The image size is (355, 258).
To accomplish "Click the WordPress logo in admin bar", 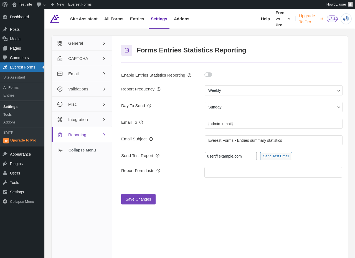I will tap(5, 4).
